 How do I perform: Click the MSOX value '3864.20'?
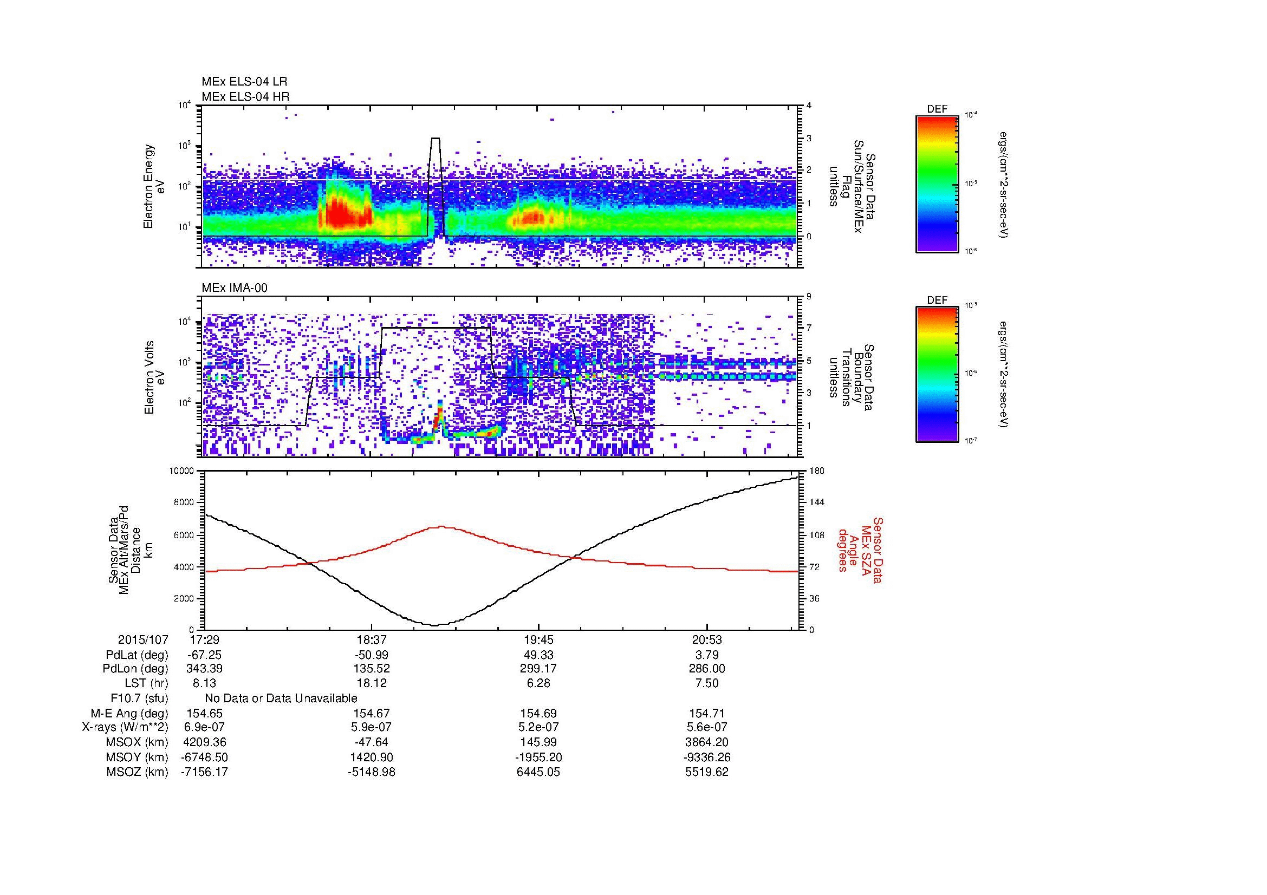tap(707, 742)
